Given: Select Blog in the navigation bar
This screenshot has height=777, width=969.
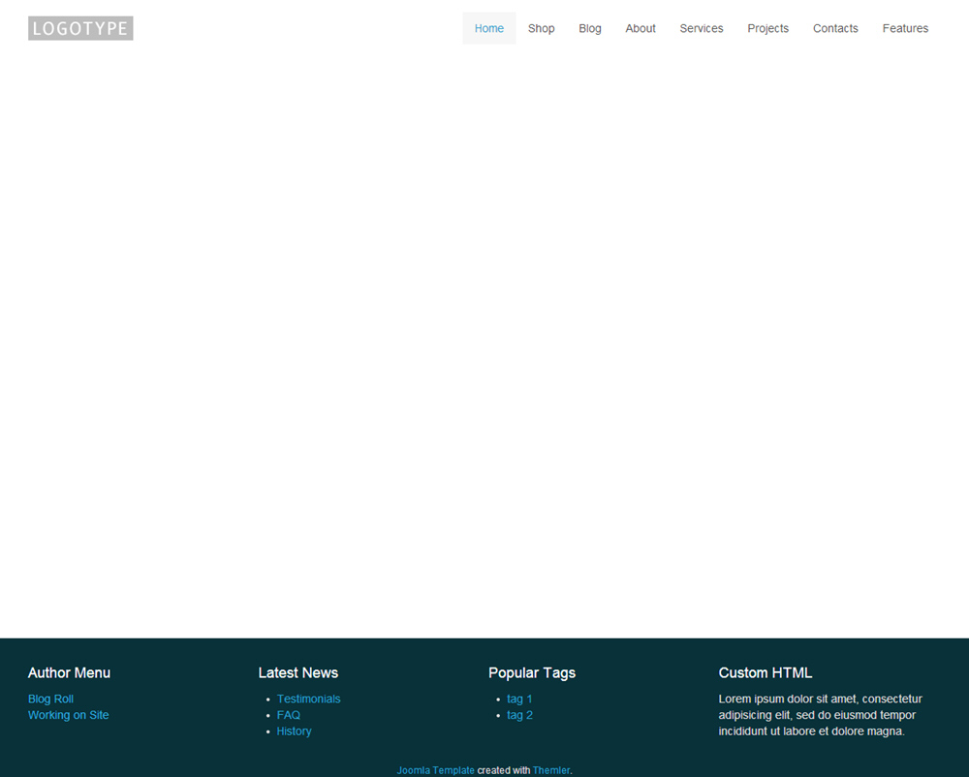Looking at the screenshot, I should tap(590, 28).
